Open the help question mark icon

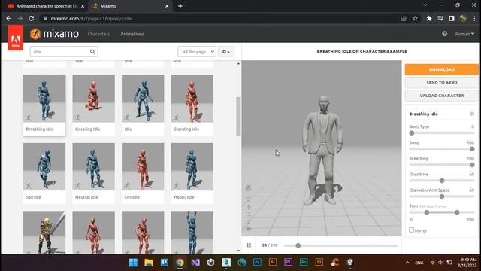(x=444, y=34)
